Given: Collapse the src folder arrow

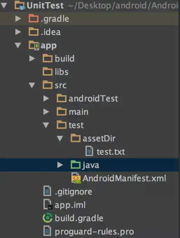Looking at the screenshot, I should click(x=32, y=85).
